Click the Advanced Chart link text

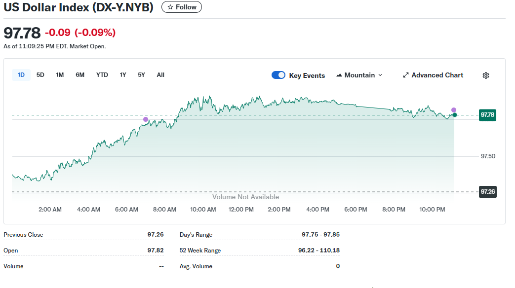coord(437,75)
